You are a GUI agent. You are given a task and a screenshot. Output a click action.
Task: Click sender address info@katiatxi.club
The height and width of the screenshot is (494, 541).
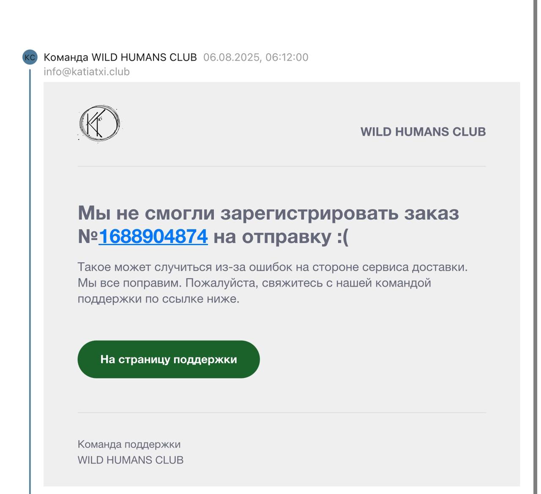[x=87, y=72]
